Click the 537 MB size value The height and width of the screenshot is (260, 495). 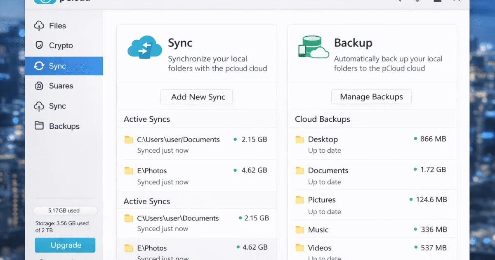click(434, 248)
